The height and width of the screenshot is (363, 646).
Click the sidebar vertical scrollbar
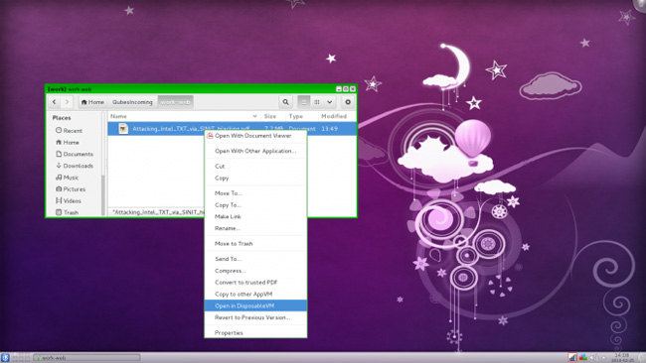pos(103,165)
